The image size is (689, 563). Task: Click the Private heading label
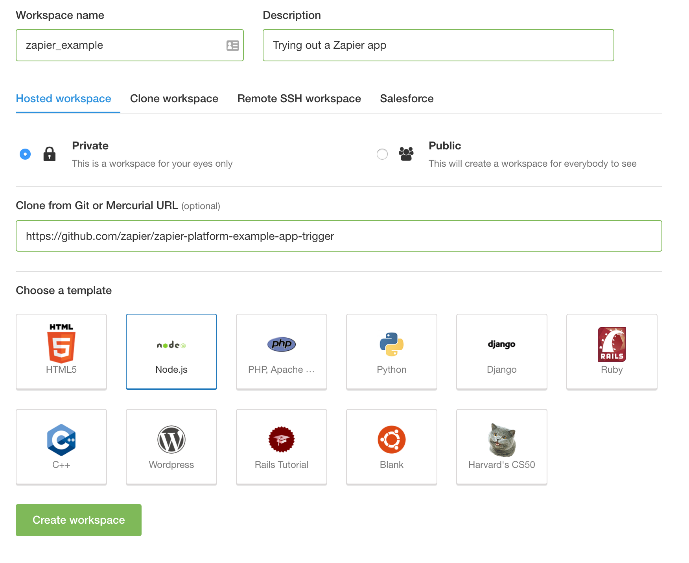[90, 146]
